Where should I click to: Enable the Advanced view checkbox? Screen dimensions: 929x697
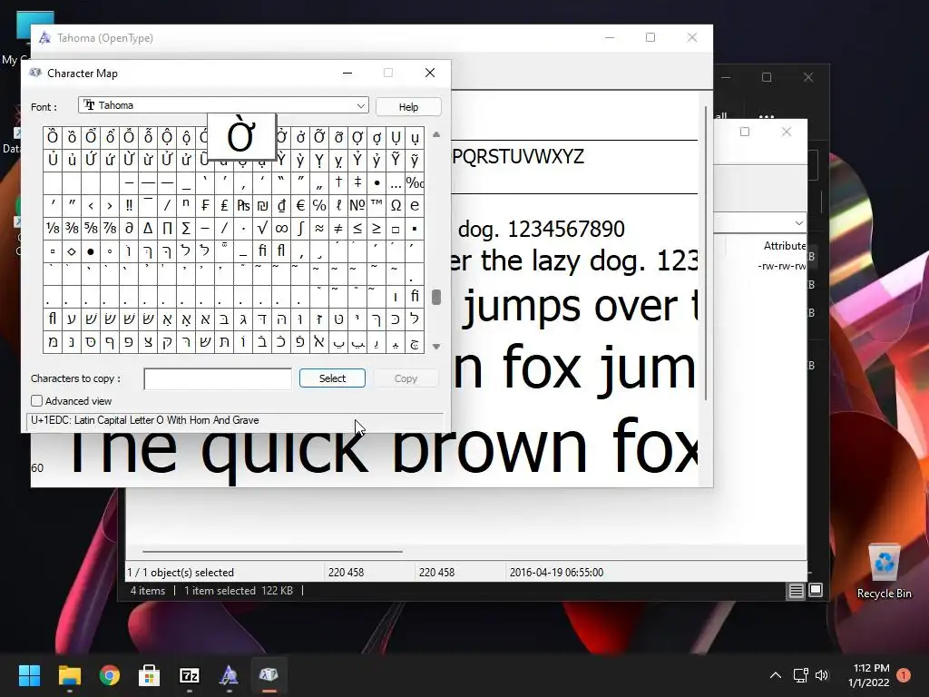(36, 400)
